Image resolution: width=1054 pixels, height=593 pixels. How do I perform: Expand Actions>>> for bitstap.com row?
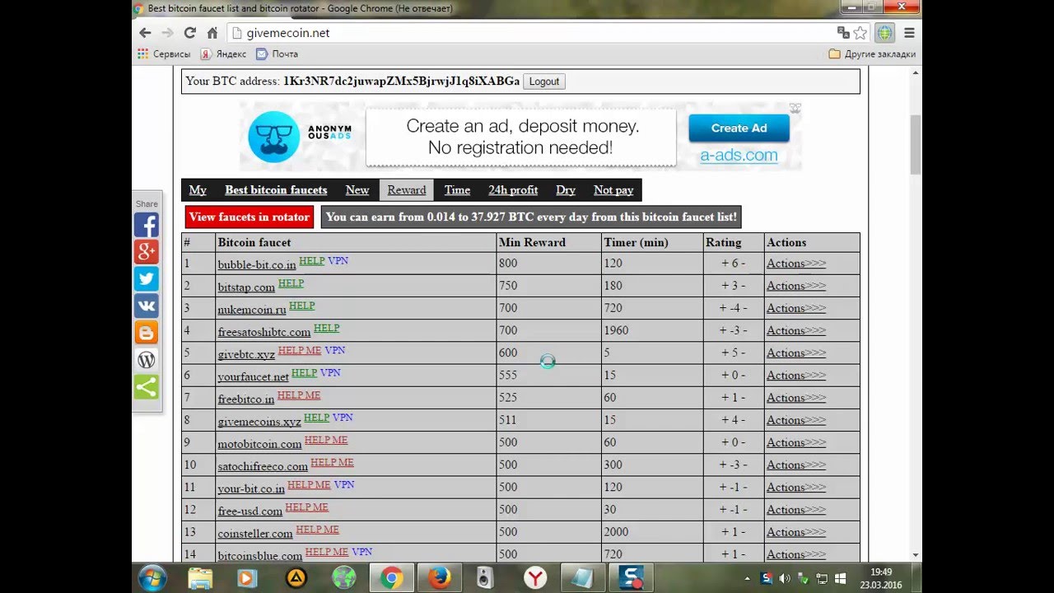[x=796, y=286]
